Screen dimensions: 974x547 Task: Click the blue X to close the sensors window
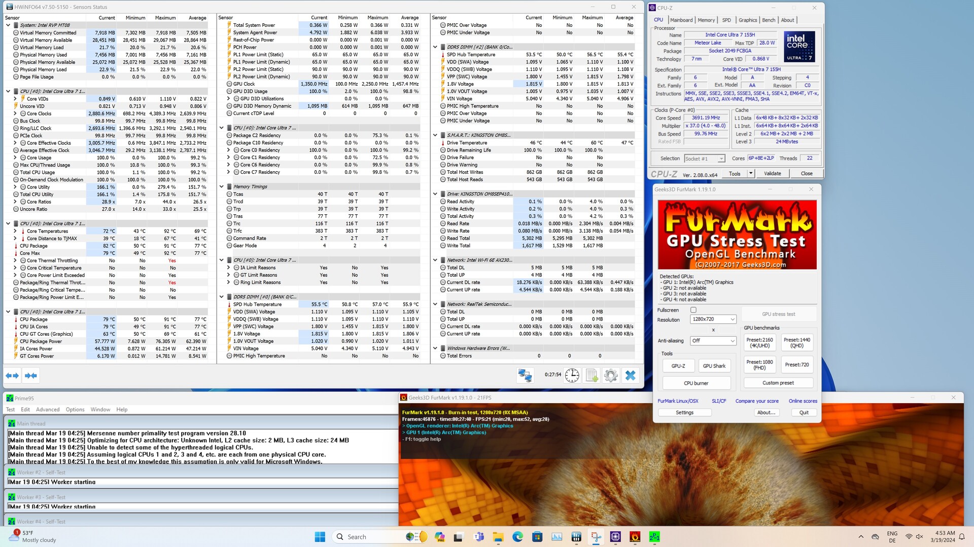pos(630,375)
